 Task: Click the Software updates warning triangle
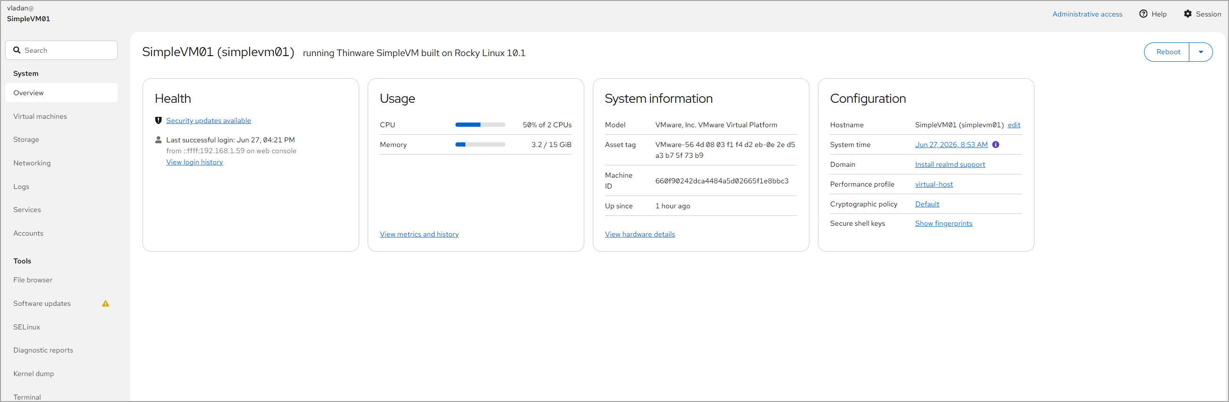click(x=105, y=304)
